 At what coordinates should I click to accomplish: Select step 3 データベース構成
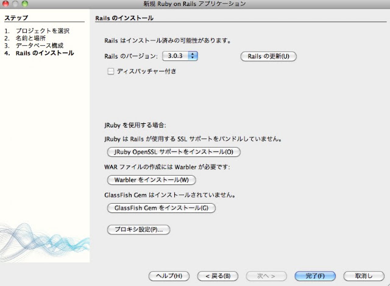pos(40,46)
